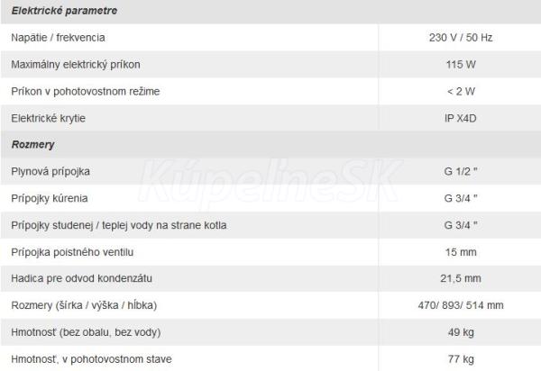The image size is (541, 371).
Task: Select the 'Prípojky kúrenia' row label
Action: (x=50, y=198)
